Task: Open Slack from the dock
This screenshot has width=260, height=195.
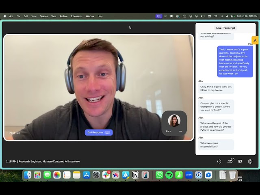Action: tap(106, 175)
